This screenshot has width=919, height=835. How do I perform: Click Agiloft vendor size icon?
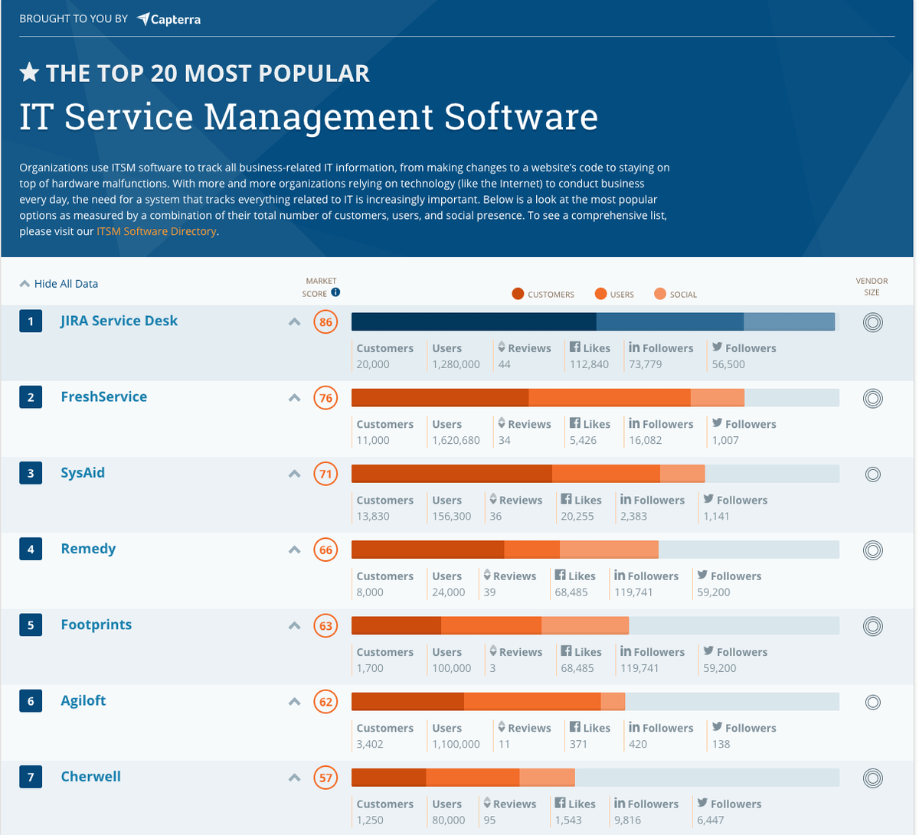(x=872, y=702)
